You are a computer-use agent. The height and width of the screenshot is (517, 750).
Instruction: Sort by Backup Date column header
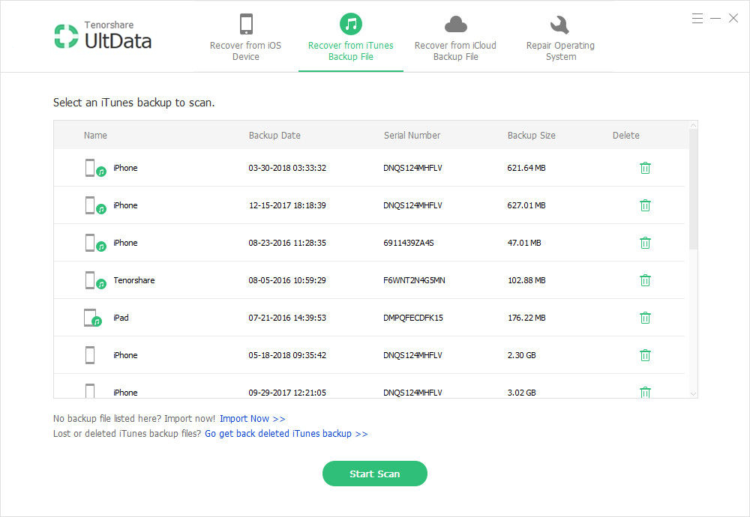(274, 135)
